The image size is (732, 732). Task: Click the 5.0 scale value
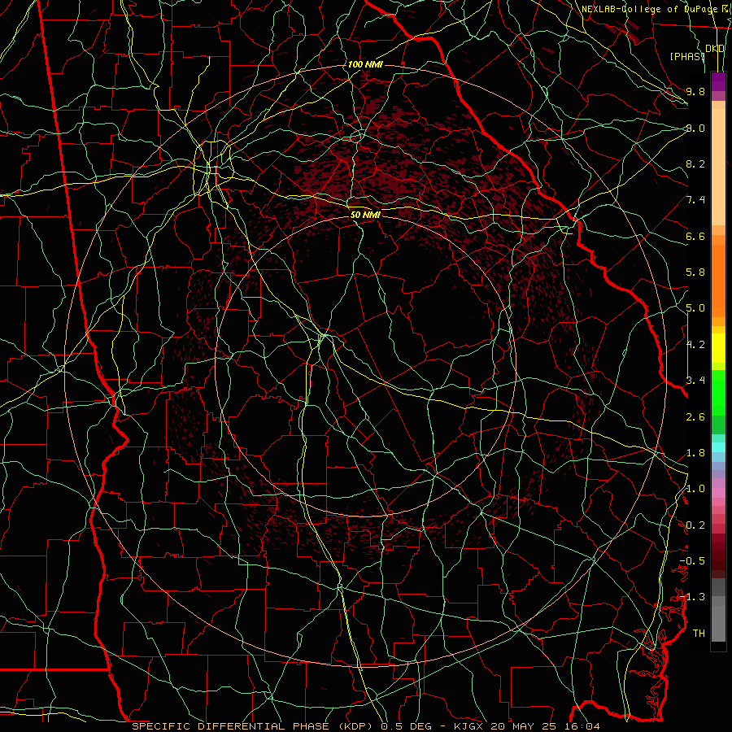click(x=695, y=308)
